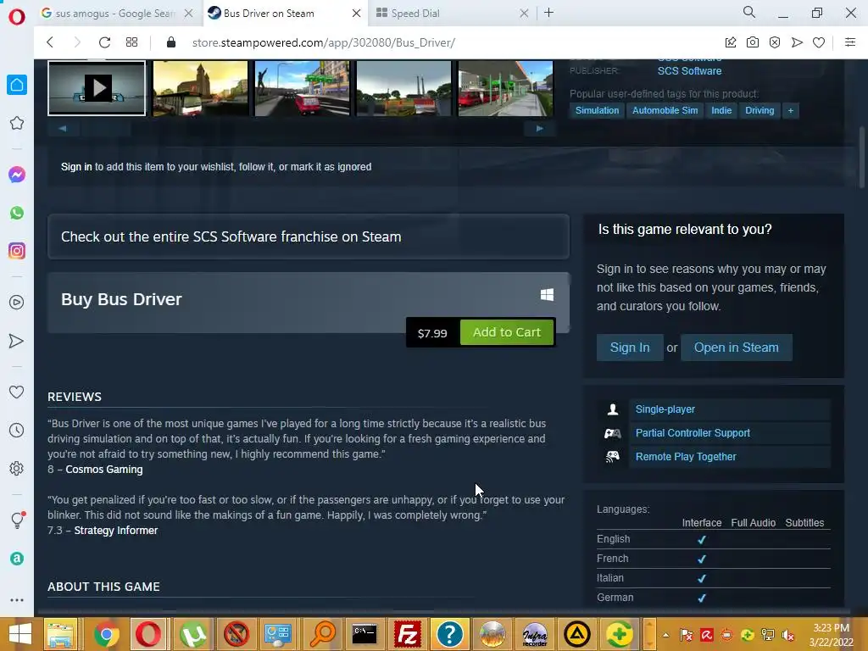Click the edit-page icon in address bar

[730, 42]
